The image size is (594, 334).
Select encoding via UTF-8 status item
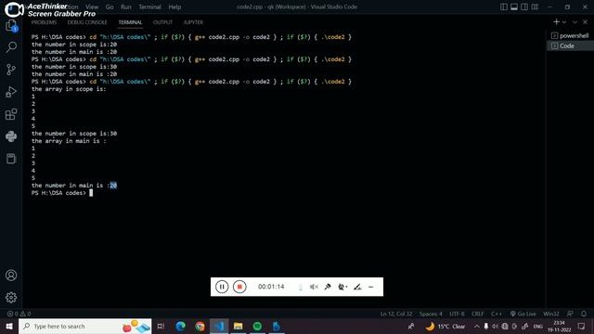pyautogui.click(x=457, y=314)
